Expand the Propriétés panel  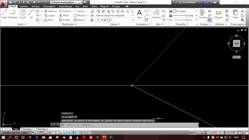point(182,24)
